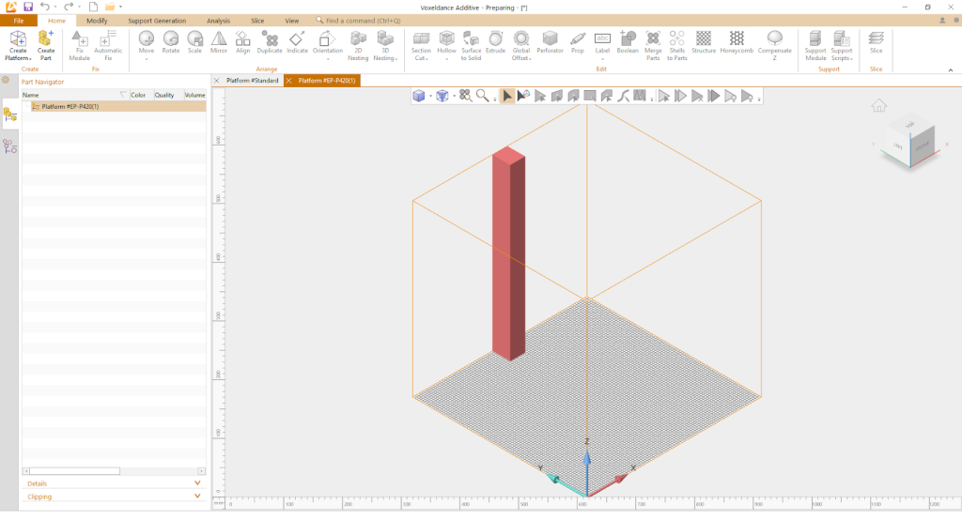Switch to the Support Generation ribbon tab
This screenshot has height=520, width=962.
[157, 20]
